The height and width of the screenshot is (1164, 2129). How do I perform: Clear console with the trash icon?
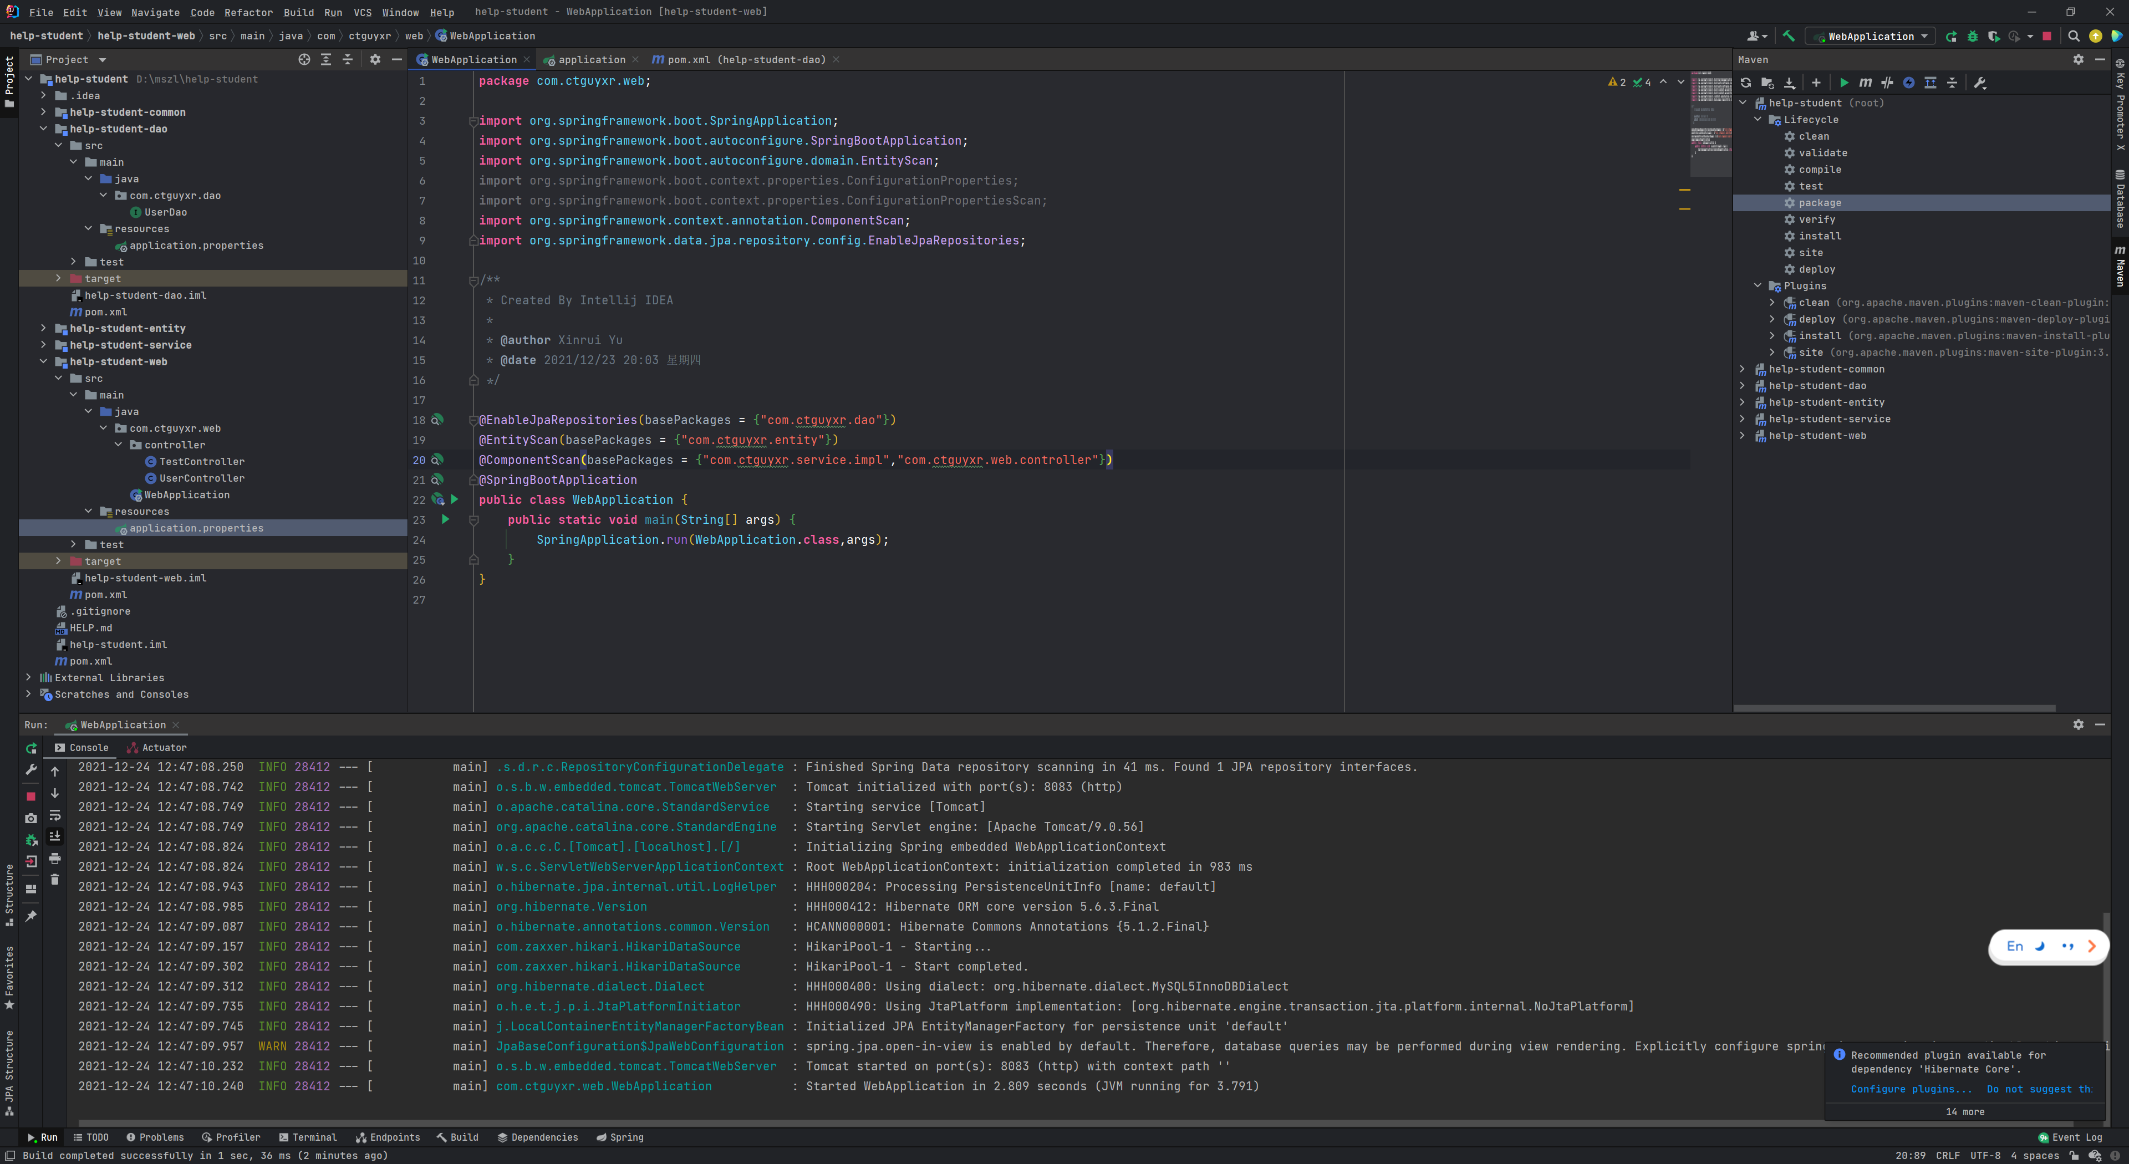pyautogui.click(x=54, y=880)
